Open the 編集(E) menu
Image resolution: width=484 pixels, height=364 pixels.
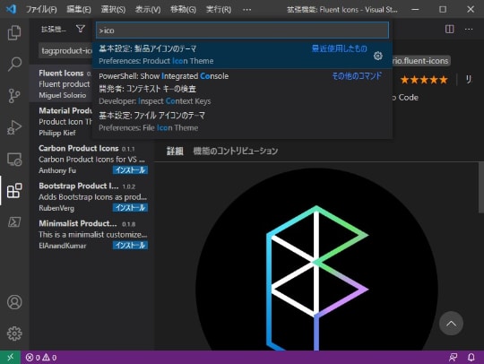click(79, 10)
